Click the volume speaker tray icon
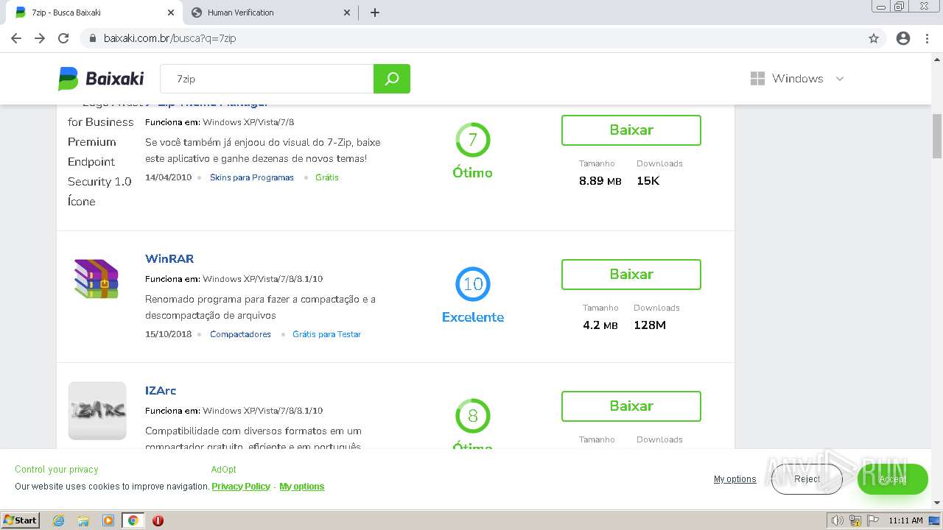 coord(838,520)
